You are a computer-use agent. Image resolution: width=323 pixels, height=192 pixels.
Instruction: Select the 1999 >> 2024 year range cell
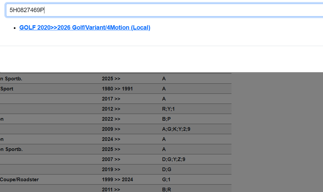point(117,180)
